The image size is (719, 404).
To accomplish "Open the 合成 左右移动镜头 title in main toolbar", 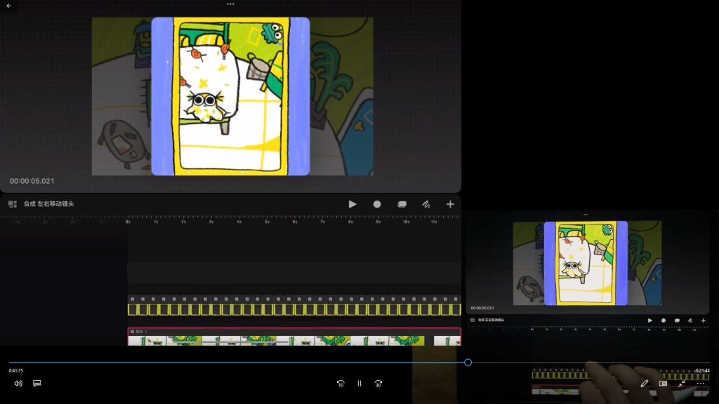I will tap(48, 204).
